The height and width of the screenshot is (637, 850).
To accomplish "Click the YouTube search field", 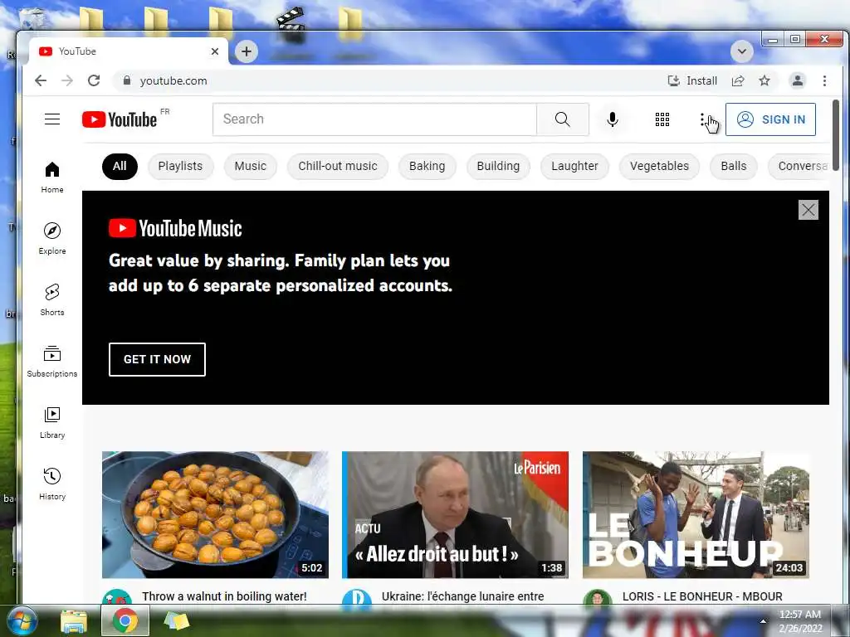I will (x=374, y=119).
